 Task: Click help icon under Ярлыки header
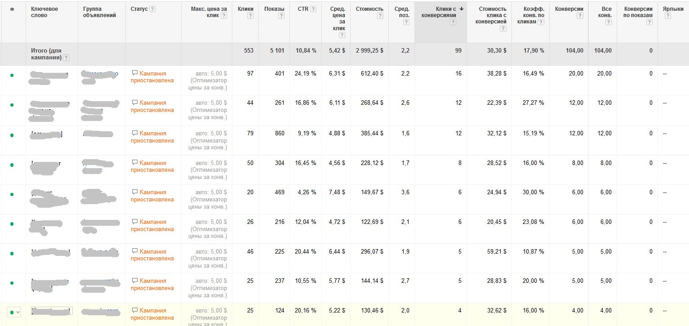pyautogui.click(x=667, y=16)
